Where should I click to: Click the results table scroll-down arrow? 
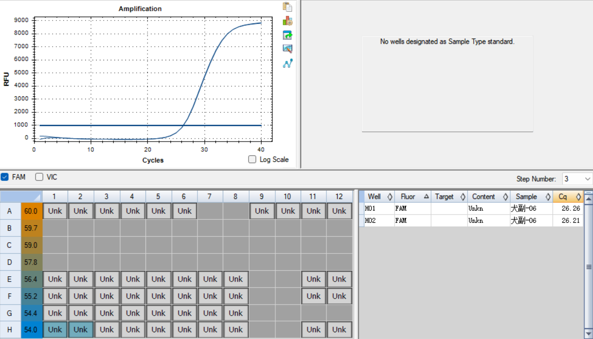588,334
